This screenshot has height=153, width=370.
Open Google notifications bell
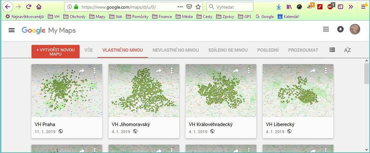tap(340, 29)
